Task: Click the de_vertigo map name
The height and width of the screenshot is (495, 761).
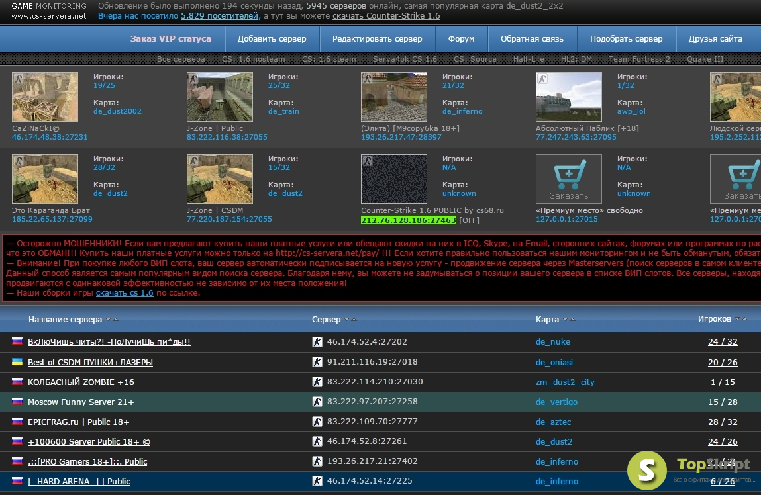Action: pyautogui.click(x=556, y=402)
